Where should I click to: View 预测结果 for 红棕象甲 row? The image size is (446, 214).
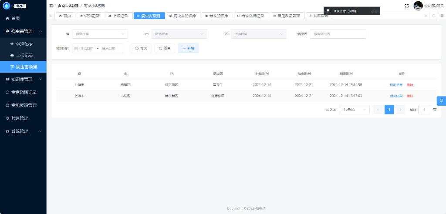tap(396, 96)
